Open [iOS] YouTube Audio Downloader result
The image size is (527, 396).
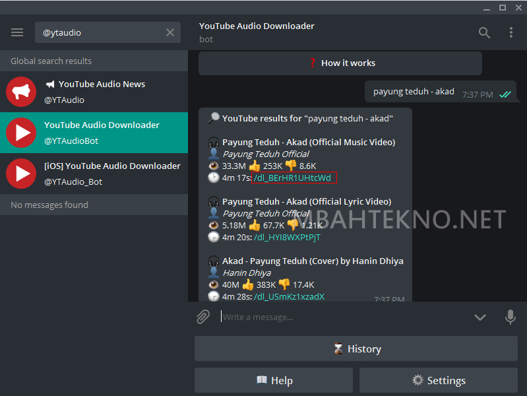pos(94,174)
